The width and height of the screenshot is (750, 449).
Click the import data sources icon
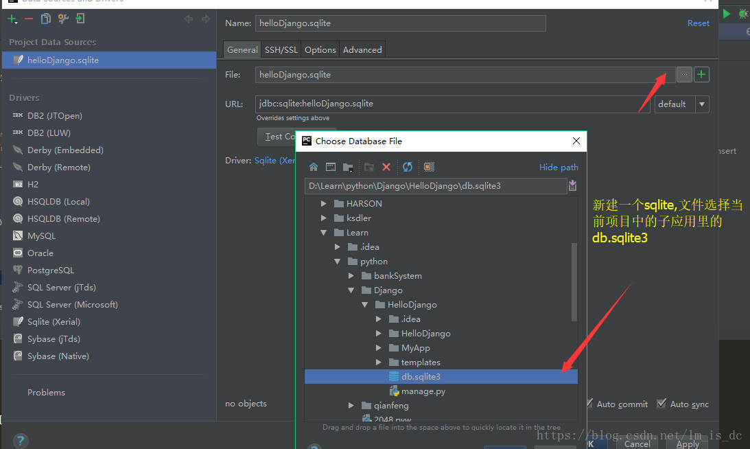(x=80, y=19)
